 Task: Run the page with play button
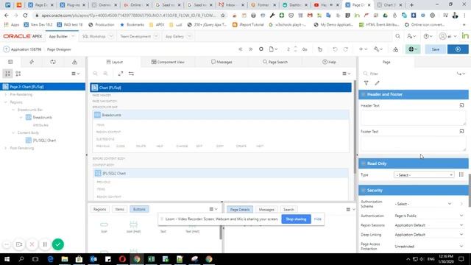click(x=458, y=49)
